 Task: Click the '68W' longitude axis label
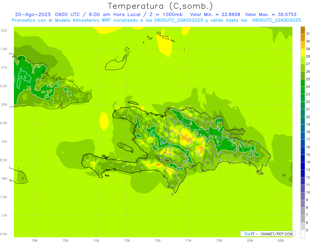click(x=281, y=240)
